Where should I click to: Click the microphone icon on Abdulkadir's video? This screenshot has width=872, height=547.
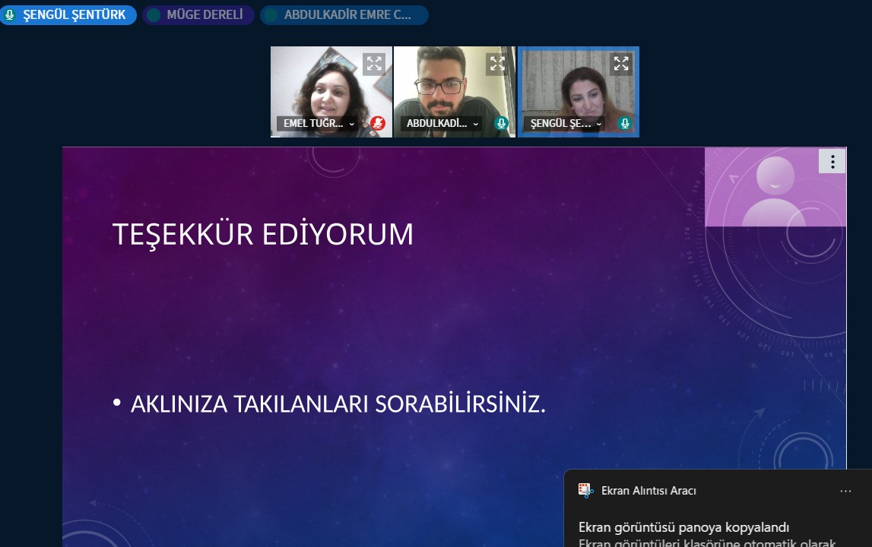pyautogui.click(x=501, y=123)
